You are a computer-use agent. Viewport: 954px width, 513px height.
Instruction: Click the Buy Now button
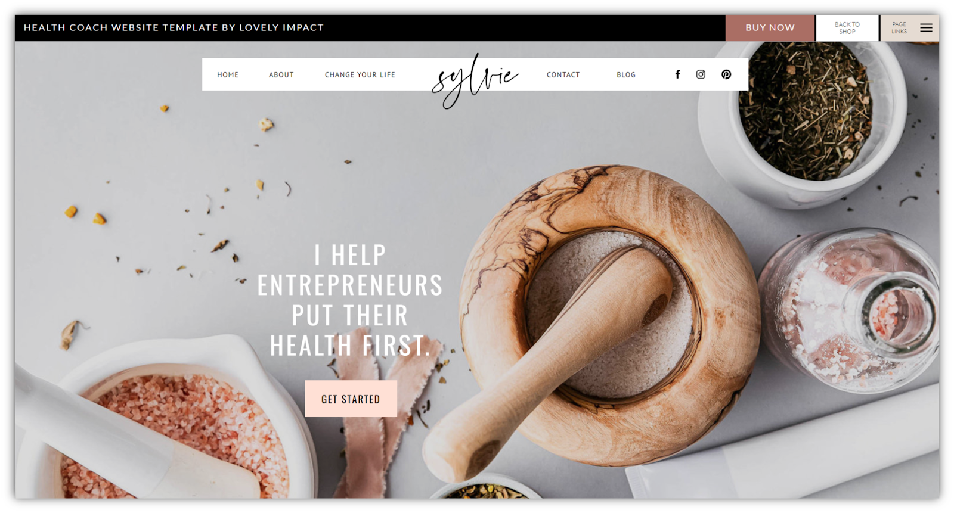coord(770,28)
